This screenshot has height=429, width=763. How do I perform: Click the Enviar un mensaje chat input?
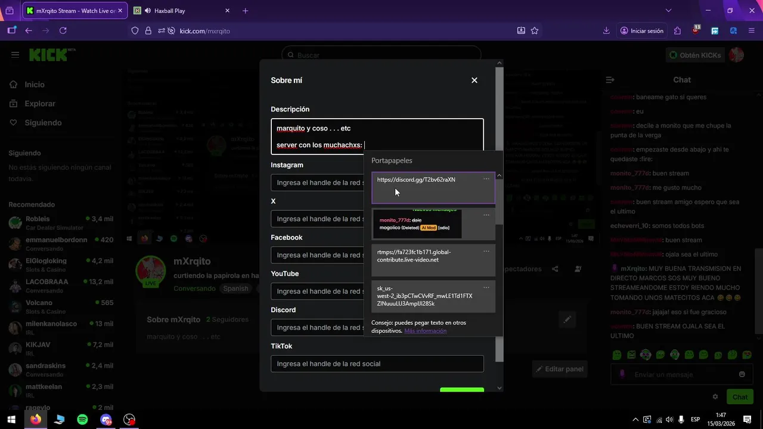coord(682,374)
